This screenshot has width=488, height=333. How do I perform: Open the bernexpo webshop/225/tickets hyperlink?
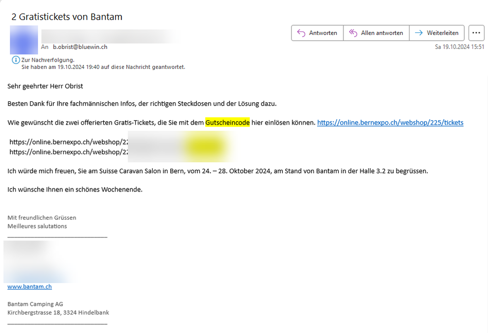tap(390, 123)
